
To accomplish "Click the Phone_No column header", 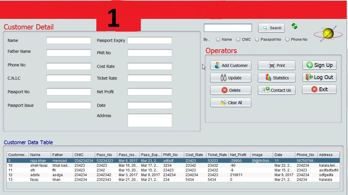I will tap(306, 155).
